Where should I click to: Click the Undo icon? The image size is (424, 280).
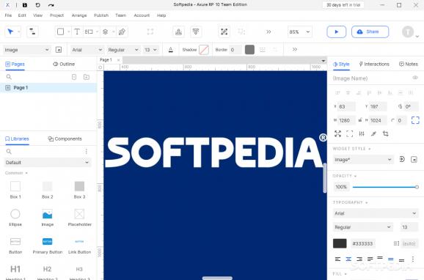pyautogui.click(x=38, y=5)
